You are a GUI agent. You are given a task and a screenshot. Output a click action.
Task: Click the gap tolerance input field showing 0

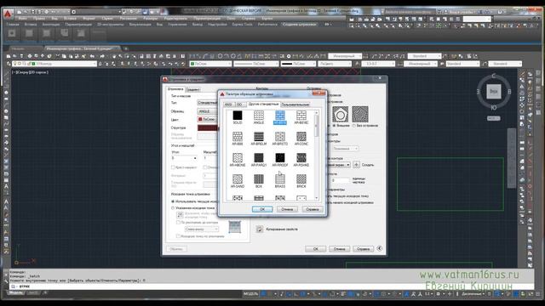(340, 180)
